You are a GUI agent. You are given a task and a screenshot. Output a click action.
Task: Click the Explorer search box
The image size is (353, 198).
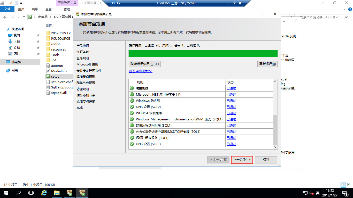[324, 17]
